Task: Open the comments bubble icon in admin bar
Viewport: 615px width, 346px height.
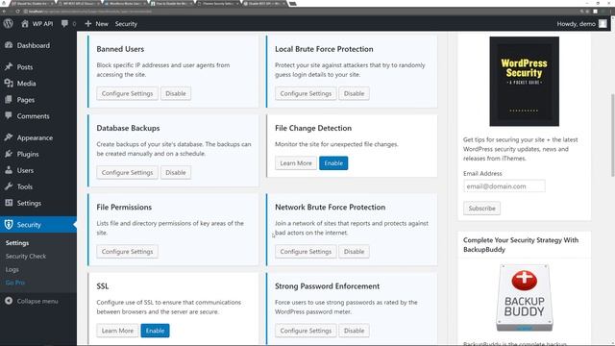Action: (64, 23)
